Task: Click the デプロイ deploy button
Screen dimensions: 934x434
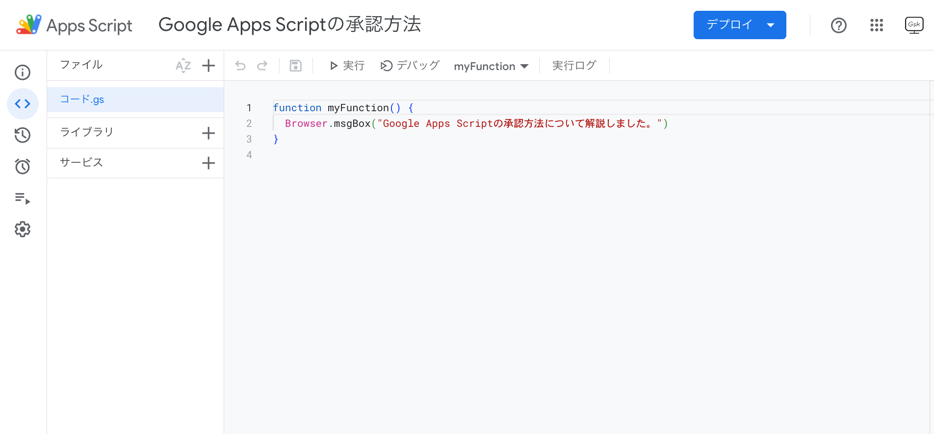Action: (740, 25)
